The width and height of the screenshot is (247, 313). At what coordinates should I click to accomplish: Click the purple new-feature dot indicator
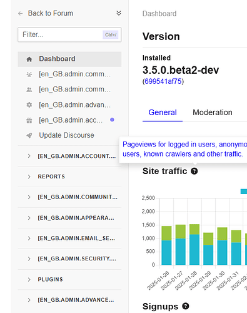[112, 120]
